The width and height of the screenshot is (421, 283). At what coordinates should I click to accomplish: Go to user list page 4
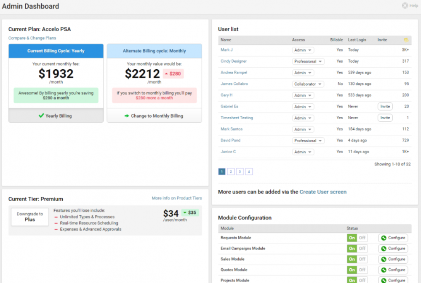coord(249,172)
